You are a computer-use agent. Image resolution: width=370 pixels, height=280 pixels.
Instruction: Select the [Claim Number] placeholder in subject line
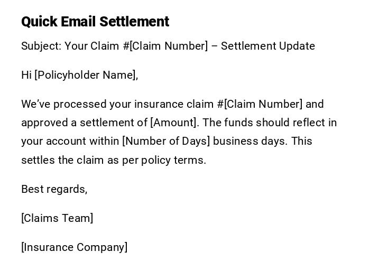point(169,46)
